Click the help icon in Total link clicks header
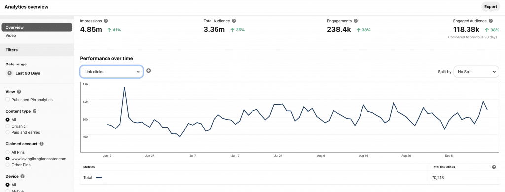Image resolution: width=505 pixels, height=192 pixels. pyautogui.click(x=494, y=167)
